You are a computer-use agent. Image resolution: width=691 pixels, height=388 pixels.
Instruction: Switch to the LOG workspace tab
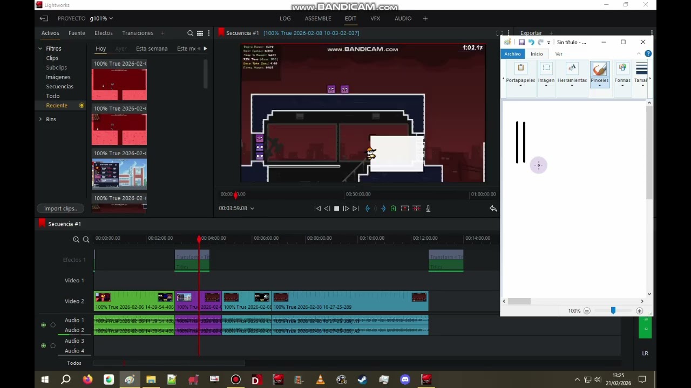[285, 18]
